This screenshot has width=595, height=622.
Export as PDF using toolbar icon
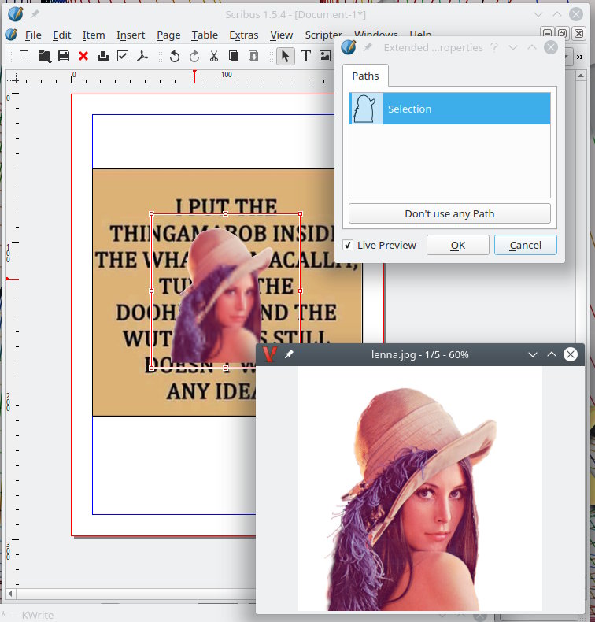[142, 56]
